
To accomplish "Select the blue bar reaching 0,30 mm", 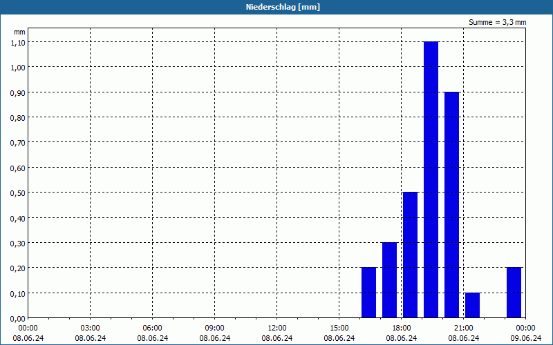I will 389,280.
